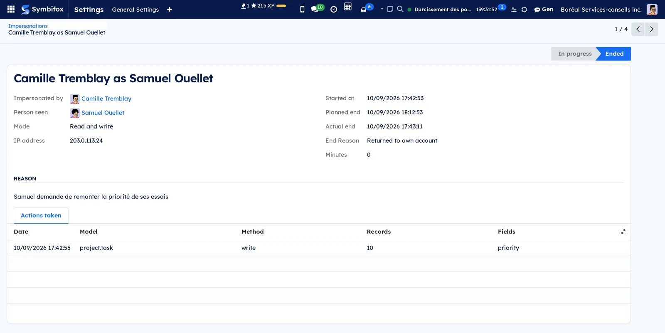Open the apps grid menu

11,9
